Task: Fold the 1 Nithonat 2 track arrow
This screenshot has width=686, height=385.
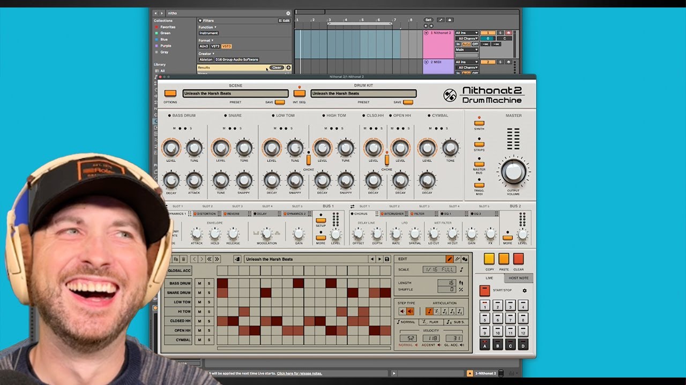Action: (x=426, y=33)
